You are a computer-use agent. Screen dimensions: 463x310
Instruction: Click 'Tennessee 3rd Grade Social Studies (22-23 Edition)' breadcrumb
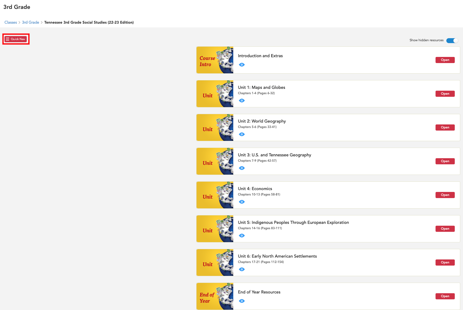click(x=89, y=22)
